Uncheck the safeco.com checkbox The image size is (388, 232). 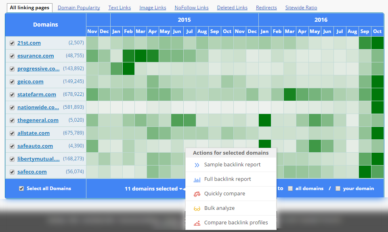pyautogui.click(x=12, y=172)
